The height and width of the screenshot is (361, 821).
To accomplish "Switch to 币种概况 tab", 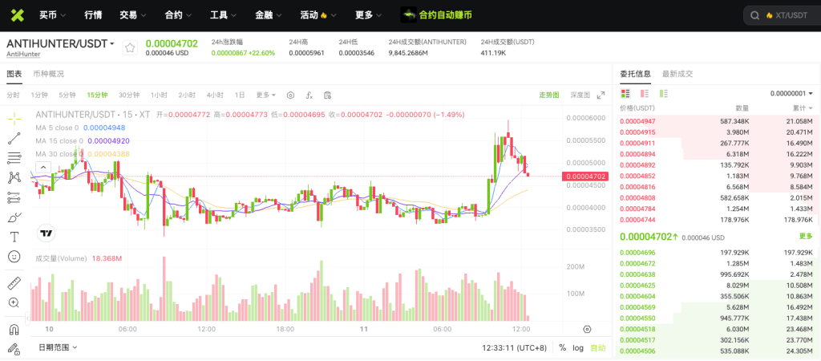I will pos(48,74).
